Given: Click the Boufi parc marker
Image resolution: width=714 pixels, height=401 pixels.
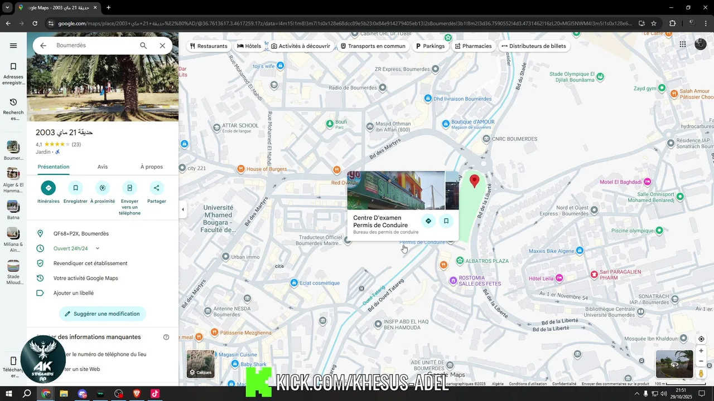Looking at the screenshot, I should pos(330,123).
